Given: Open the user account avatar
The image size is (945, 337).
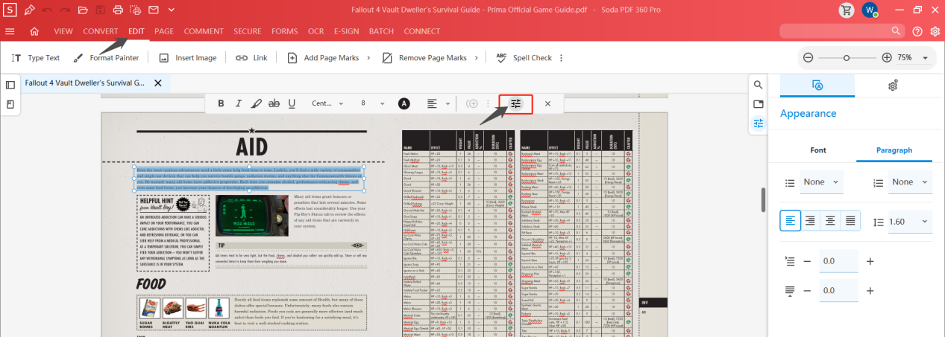Looking at the screenshot, I should pyautogui.click(x=870, y=10).
